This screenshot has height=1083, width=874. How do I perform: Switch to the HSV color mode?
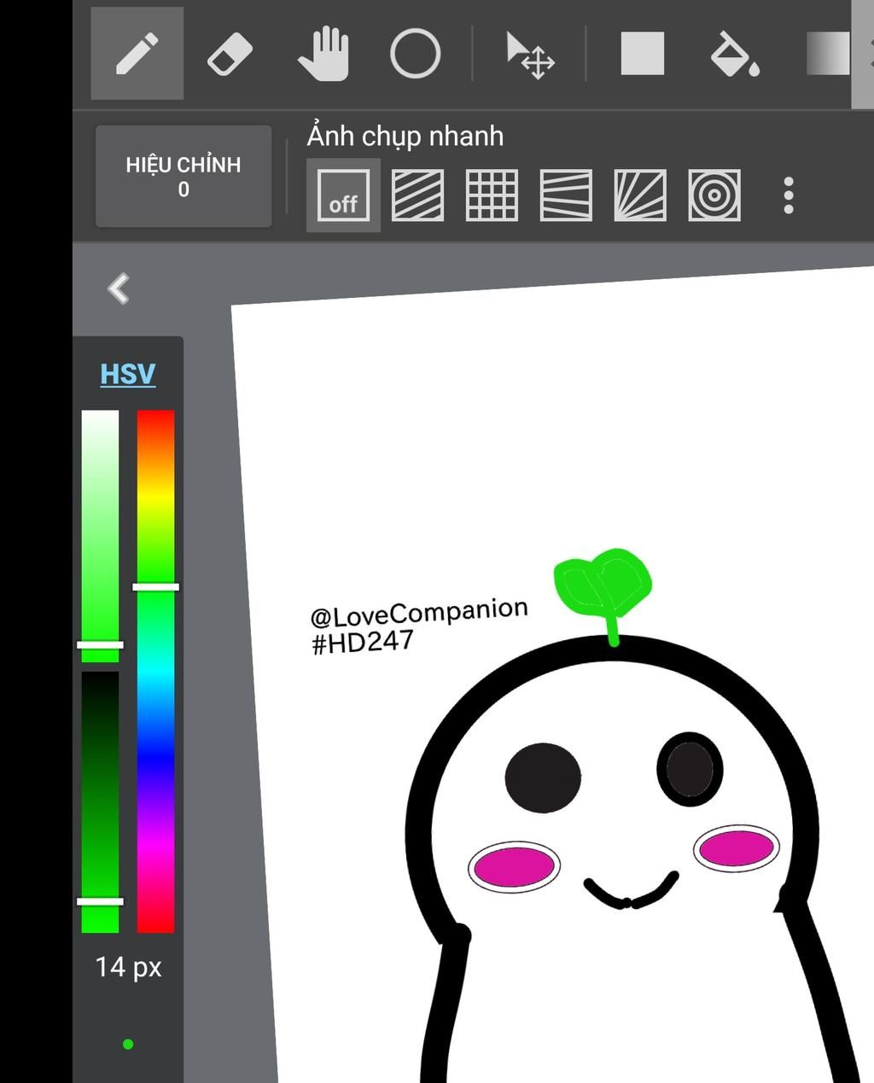click(x=126, y=373)
